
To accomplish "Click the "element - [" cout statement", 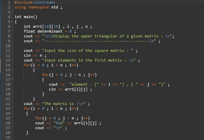I will coord(109,84).
